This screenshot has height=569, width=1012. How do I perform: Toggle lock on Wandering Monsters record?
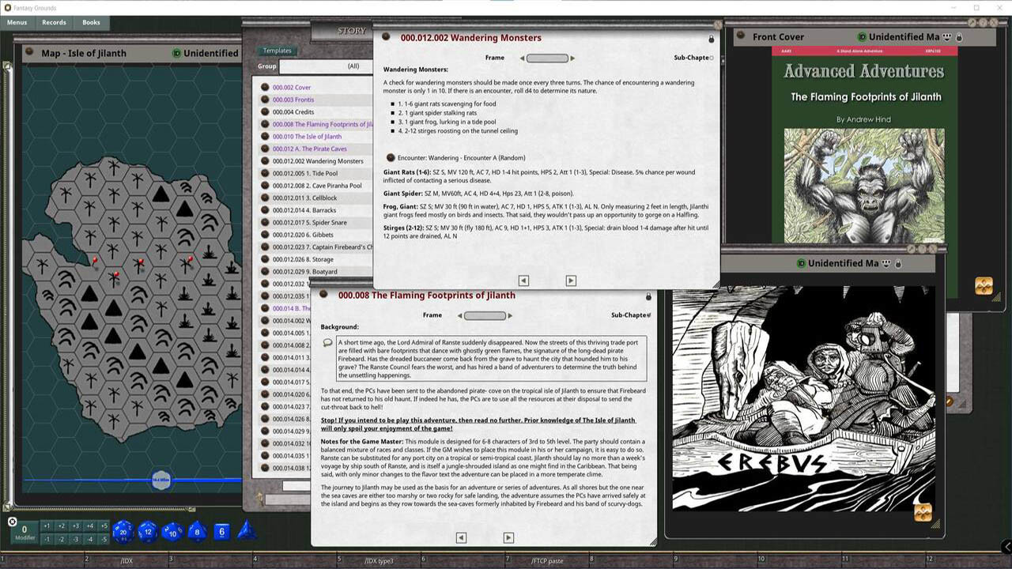click(711, 39)
